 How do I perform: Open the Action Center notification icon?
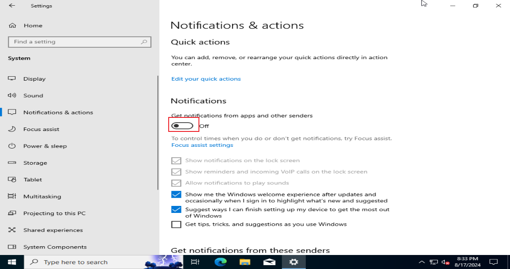(494, 262)
